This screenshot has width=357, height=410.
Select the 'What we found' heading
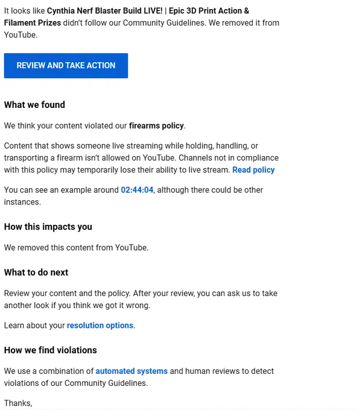coord(34,104)
